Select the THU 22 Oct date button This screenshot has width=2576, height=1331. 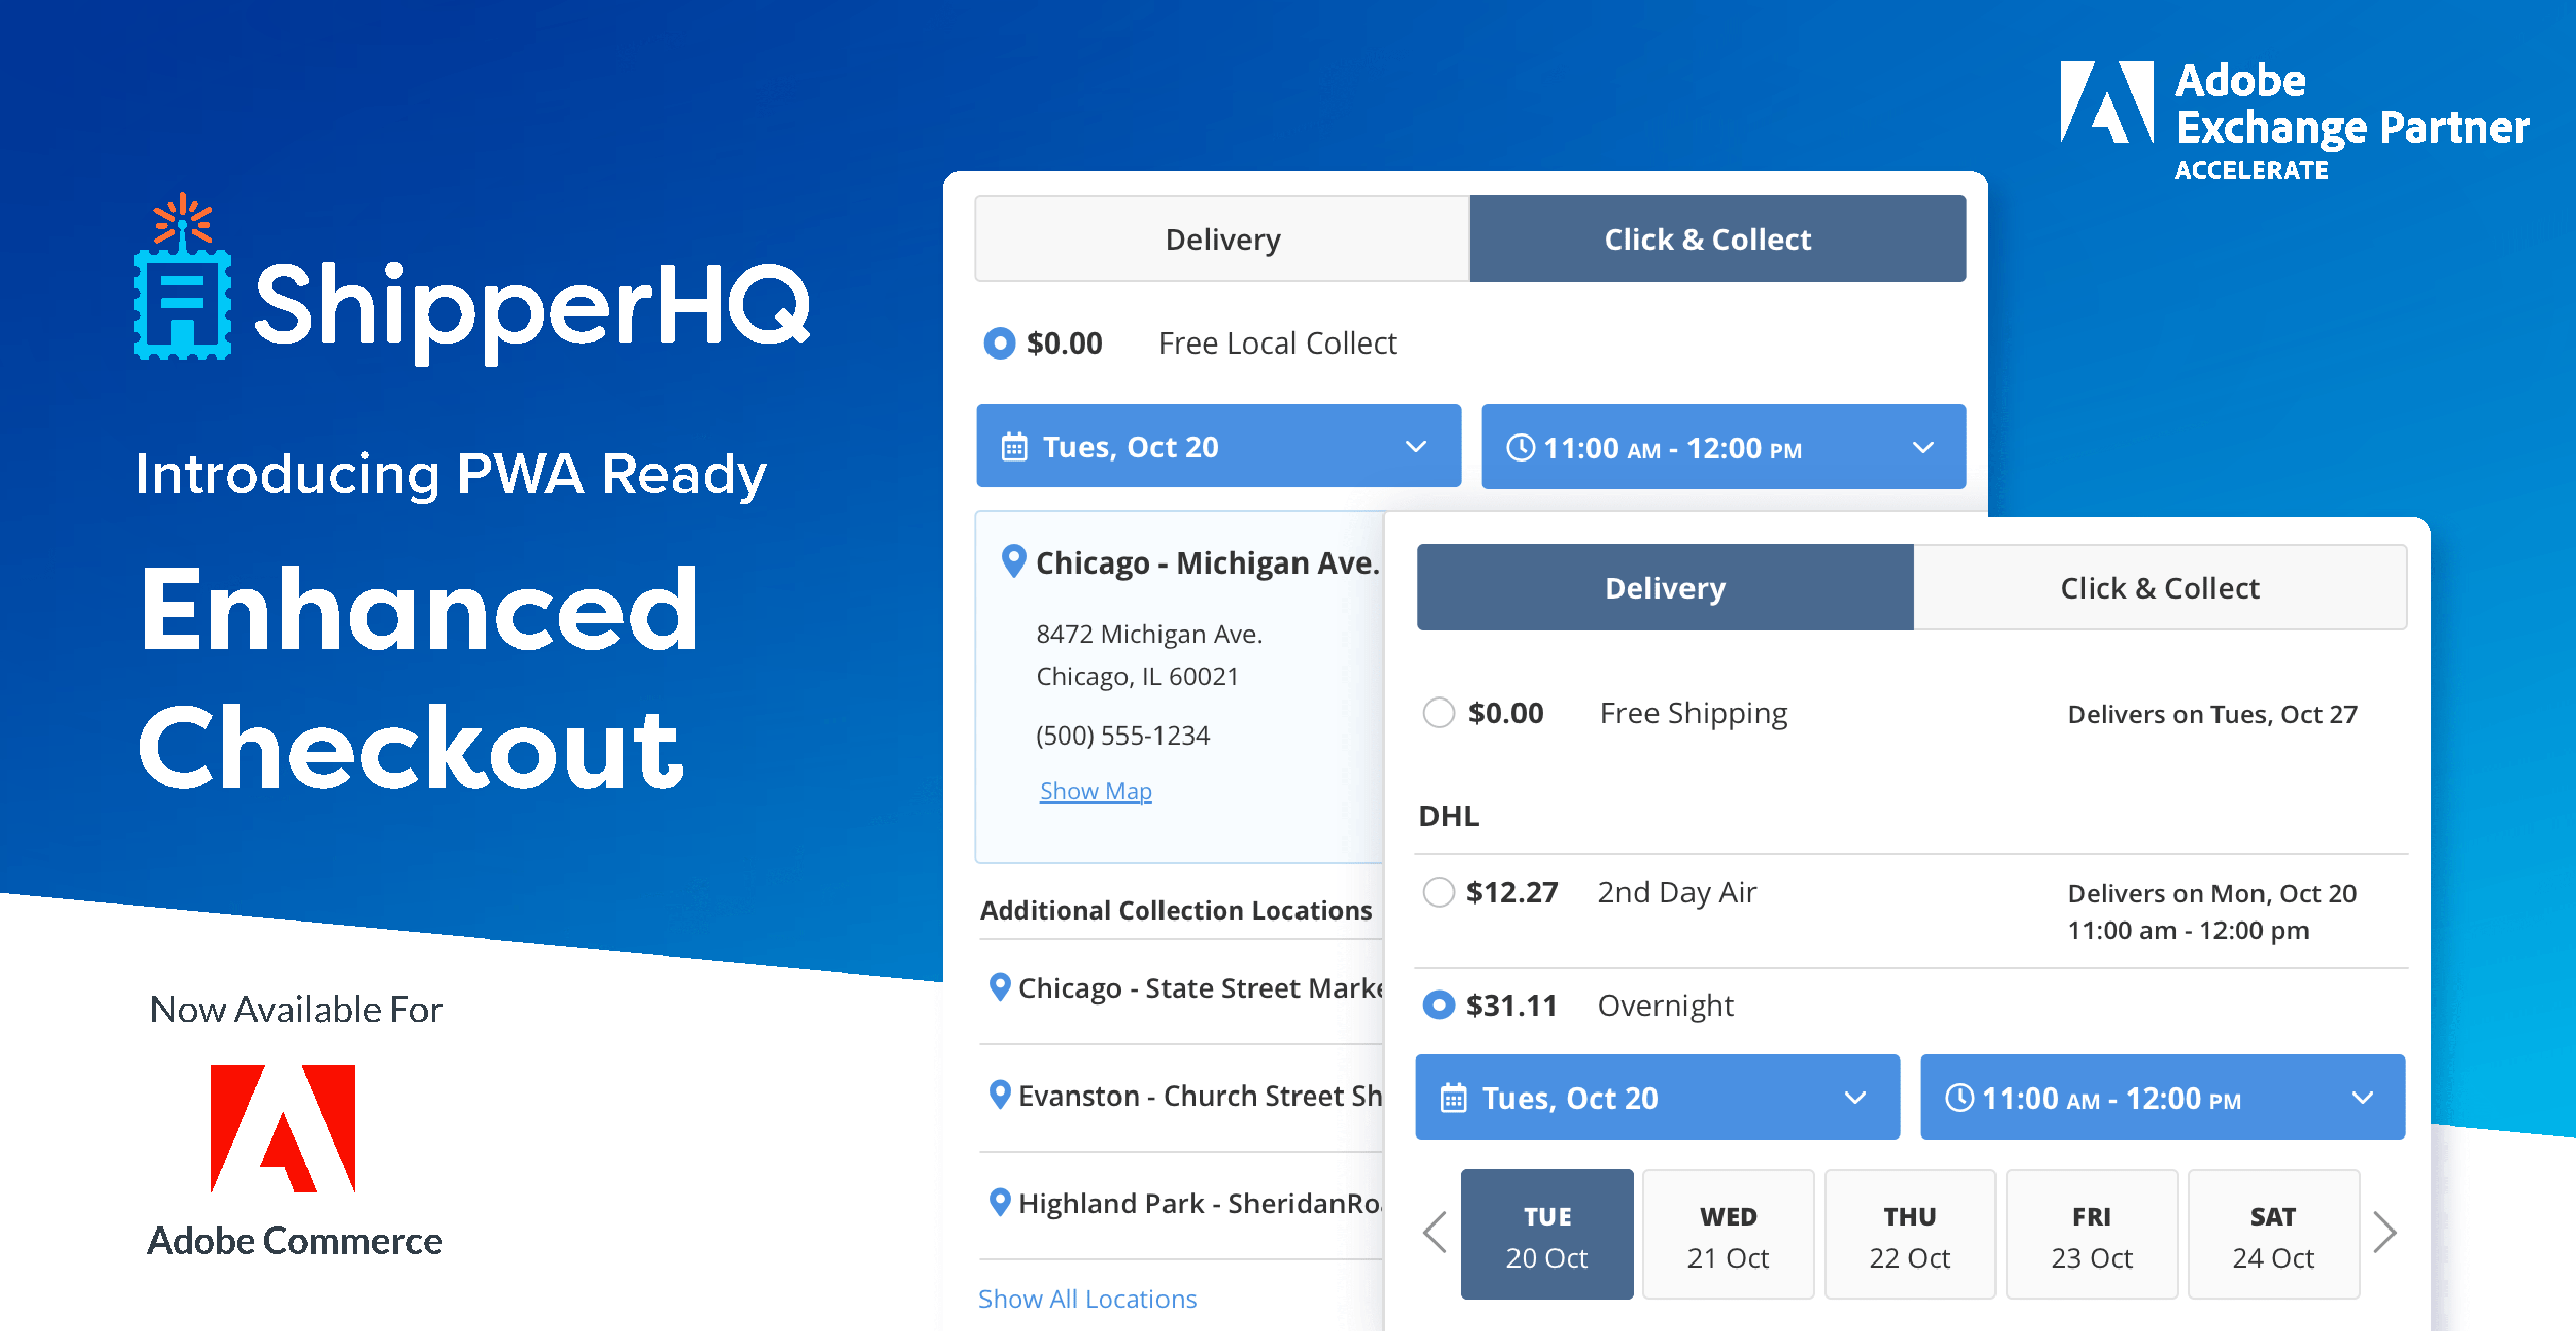(x=1910, y=1234)
